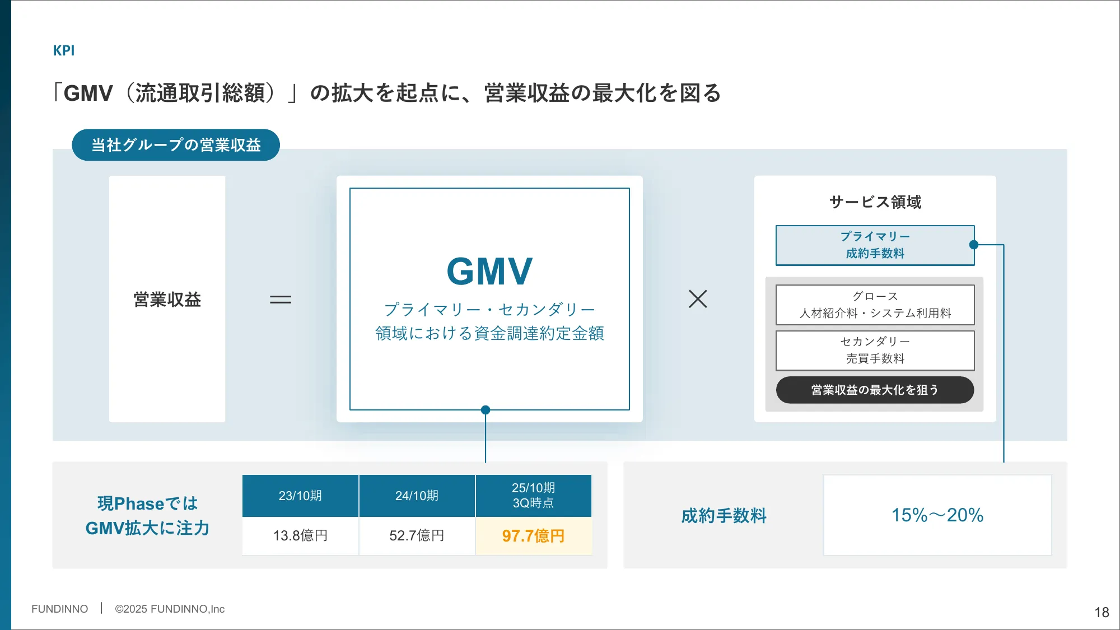
Task: Select the グロース 人材紹介料・システム利用料 box
Action: click(874, 305)
